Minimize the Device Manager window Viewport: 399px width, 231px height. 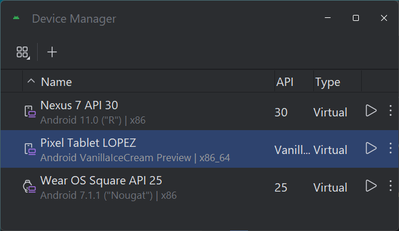click(328, 18)
